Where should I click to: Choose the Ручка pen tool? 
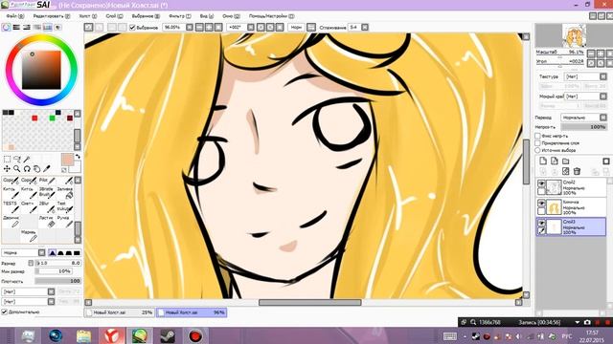coord(65,222)
